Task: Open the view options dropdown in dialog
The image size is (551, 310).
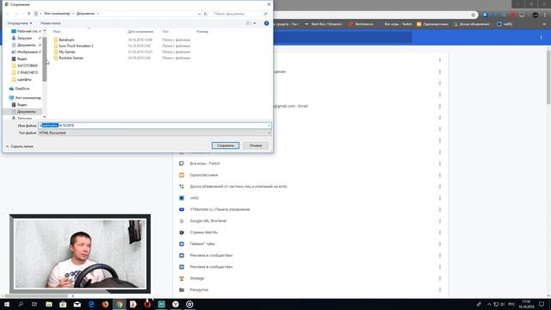Action: pyautogui.click(x=255, y=23)
